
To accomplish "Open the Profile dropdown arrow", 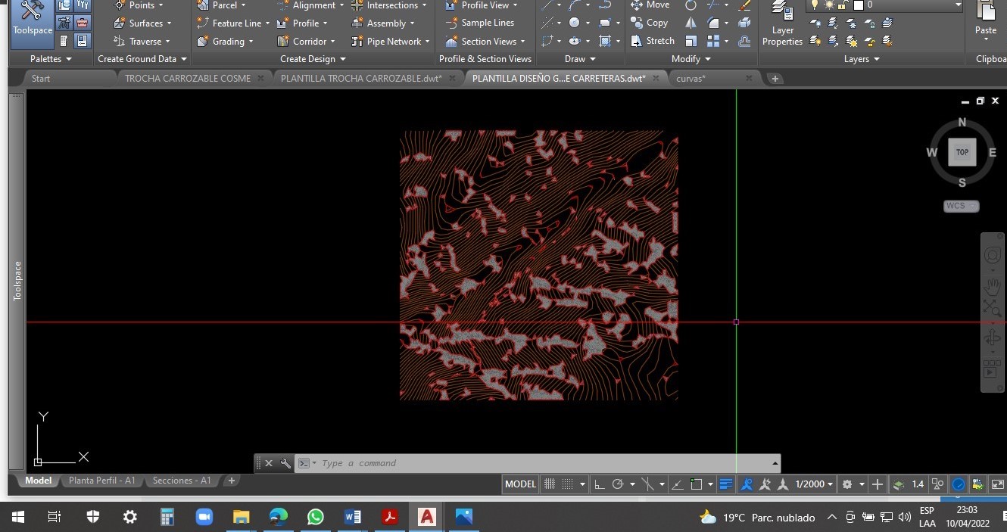I will click(x=325, y=23).
